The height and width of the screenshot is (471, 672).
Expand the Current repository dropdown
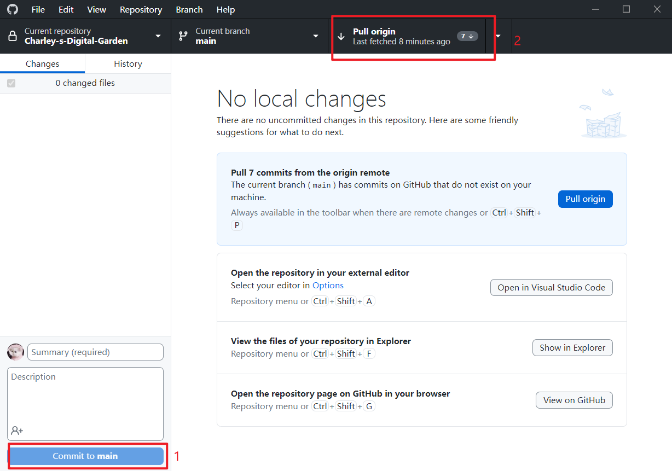click(158, 36)
